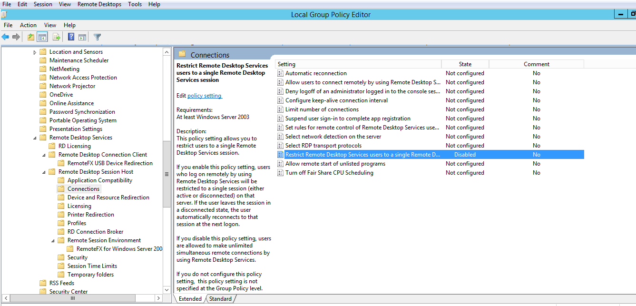Switch to the Standard tab

click(220, 299)
